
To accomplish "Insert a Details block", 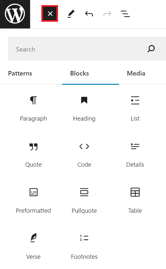I will point(135,155).
